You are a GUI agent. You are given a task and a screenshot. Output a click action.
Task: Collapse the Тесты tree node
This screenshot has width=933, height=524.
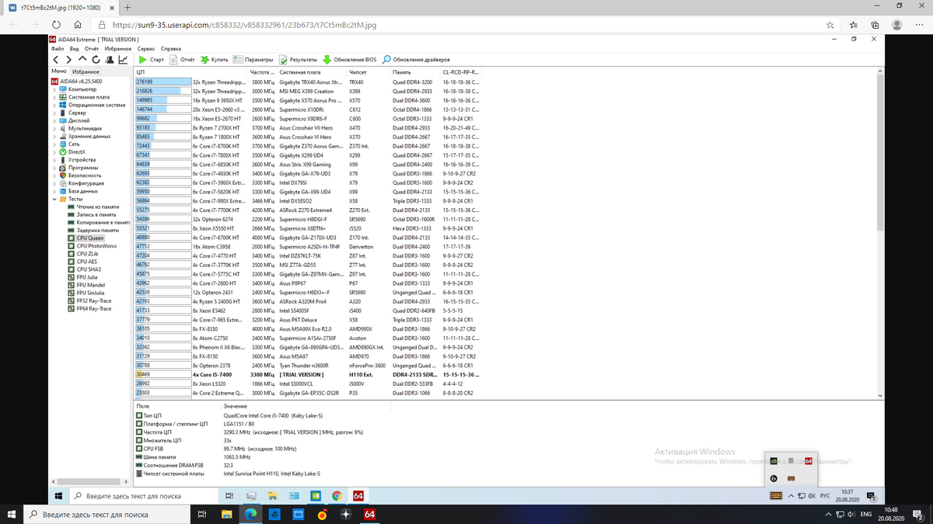coord(54,199)
